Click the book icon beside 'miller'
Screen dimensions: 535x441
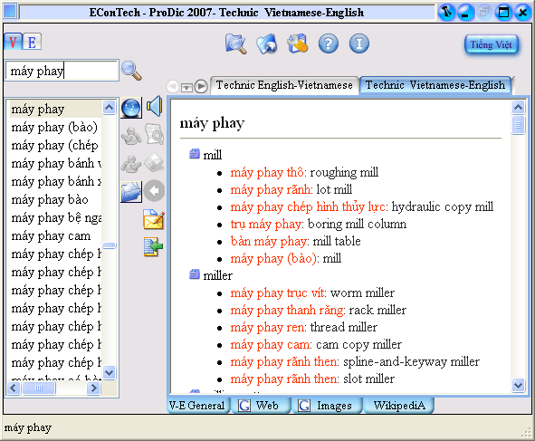[x=195, y=274]
